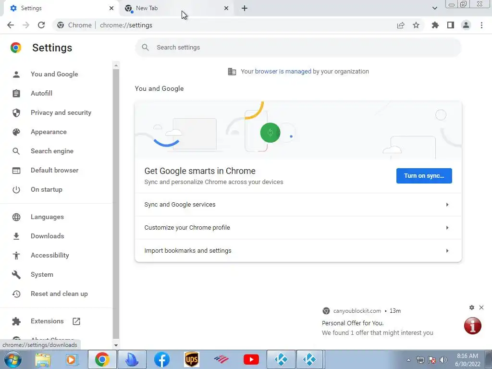Click the "browser is managed" link
This screenshot has width=492, height=369.
tap(283, 71)
